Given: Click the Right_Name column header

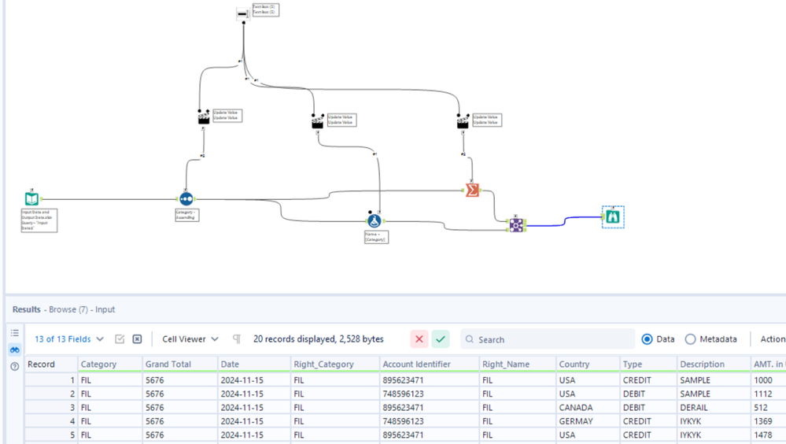Looking at the screenshot, I should (518, 364).
